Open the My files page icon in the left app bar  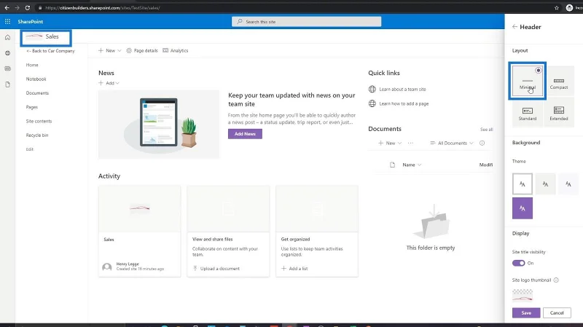[7, 84]
